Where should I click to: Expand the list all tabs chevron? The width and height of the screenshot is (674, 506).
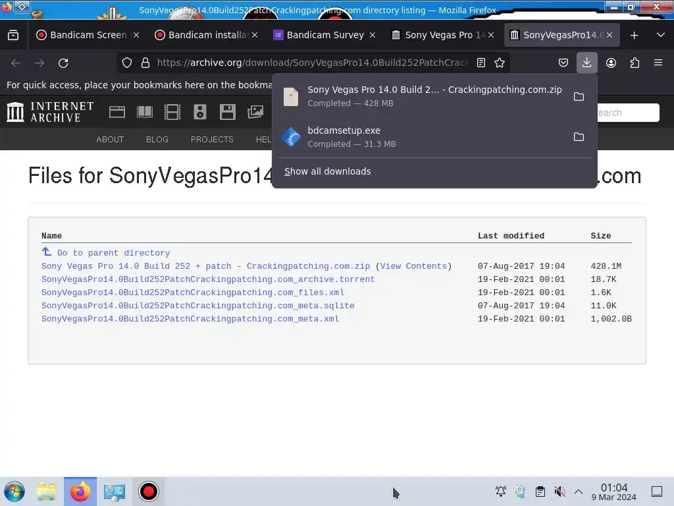(661, 35)
